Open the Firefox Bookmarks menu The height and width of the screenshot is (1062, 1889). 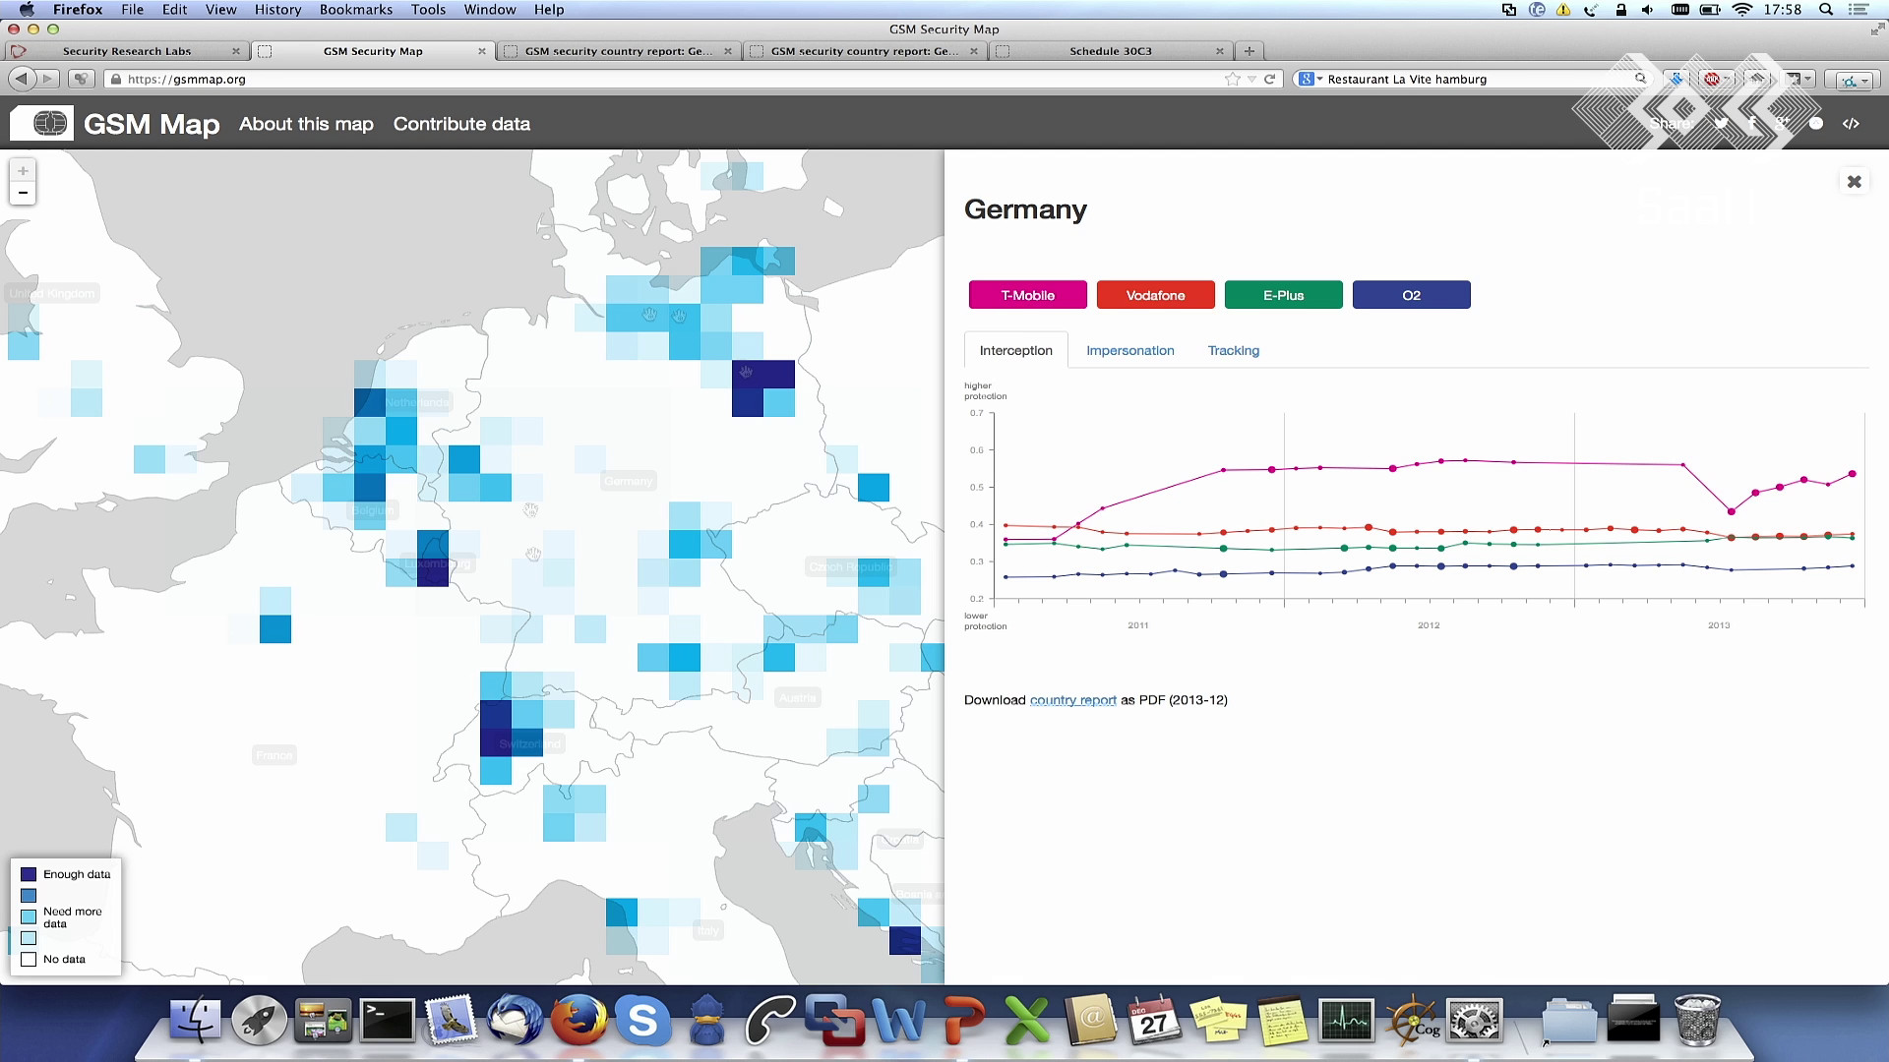click(356, 10)
